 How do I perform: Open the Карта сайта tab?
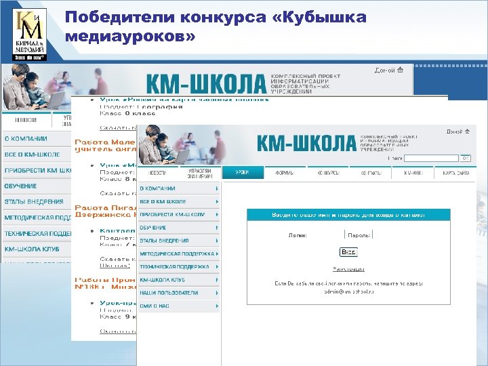click(x=455, y=173)
